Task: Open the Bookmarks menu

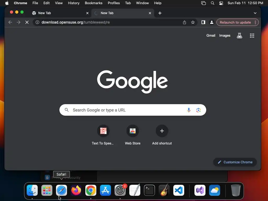Action: tap(93, 3)
